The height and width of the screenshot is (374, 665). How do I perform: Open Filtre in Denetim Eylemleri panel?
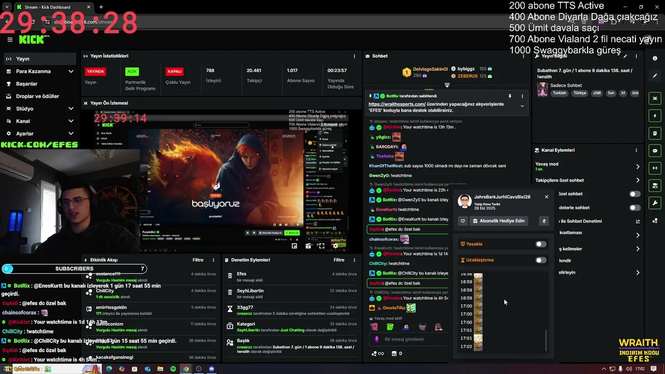click(x=339, y=260)
